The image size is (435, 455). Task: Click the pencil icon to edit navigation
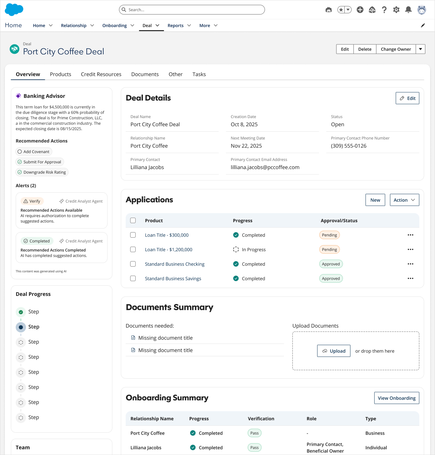(423, 25)
